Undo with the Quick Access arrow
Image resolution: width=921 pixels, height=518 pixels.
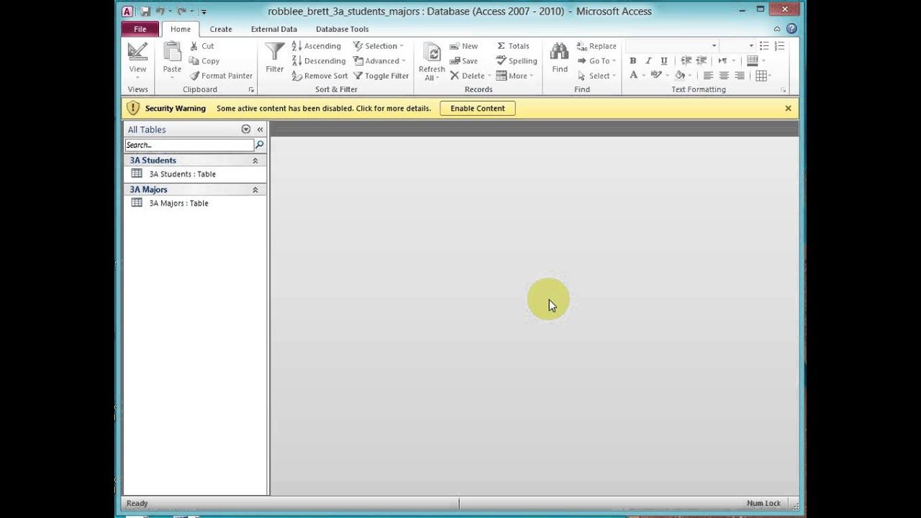(x=160, y=12)
